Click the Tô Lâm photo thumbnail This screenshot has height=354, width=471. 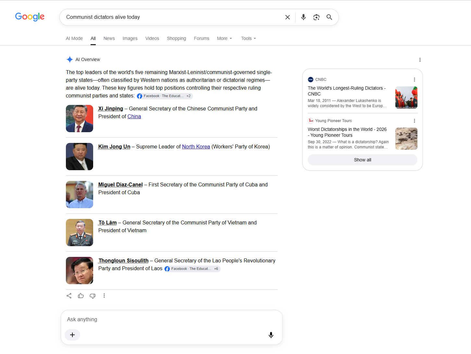coord(80,233)
